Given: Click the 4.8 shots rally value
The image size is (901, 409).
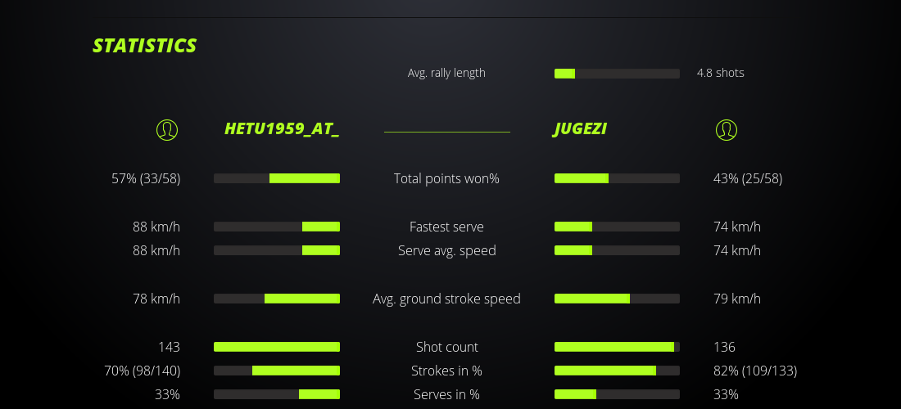Looking at the screenshot, I should 721,73.
